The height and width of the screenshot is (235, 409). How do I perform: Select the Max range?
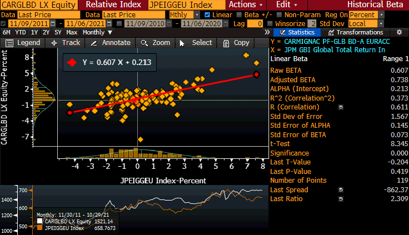coord(72,33)
